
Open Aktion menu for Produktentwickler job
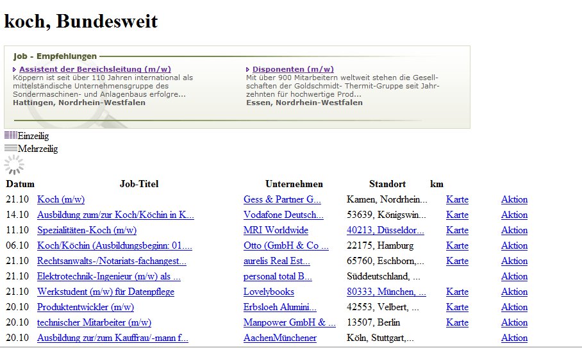(x=514, y=307)
